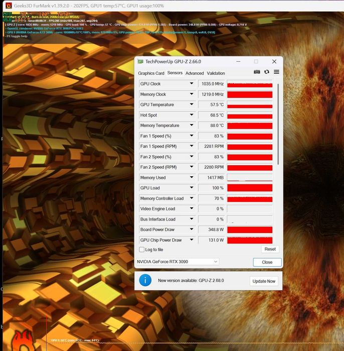Click the GPU-Z title bar app icon
The width and height of the screenshot is (344, 351).
(x=140, y=62)
